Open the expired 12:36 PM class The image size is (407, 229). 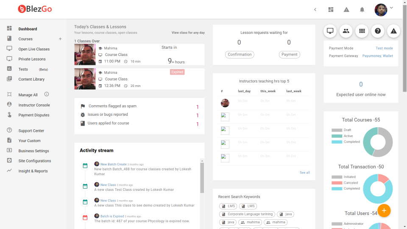click(x=139, y=79)
